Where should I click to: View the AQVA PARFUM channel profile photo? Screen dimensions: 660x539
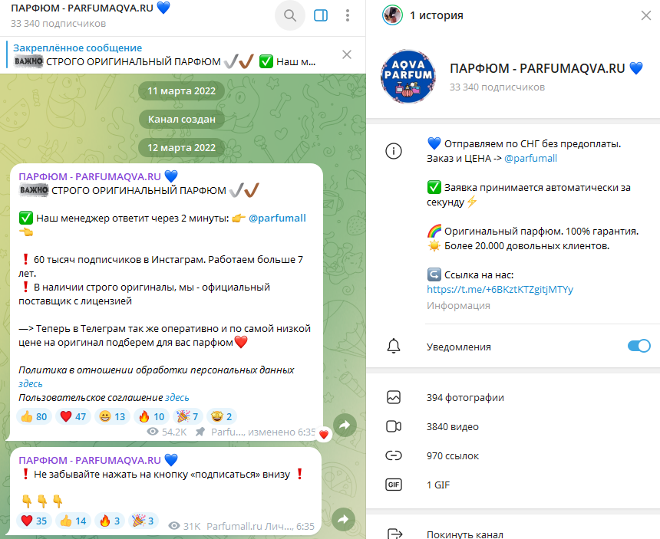click(x=408, y=77)
